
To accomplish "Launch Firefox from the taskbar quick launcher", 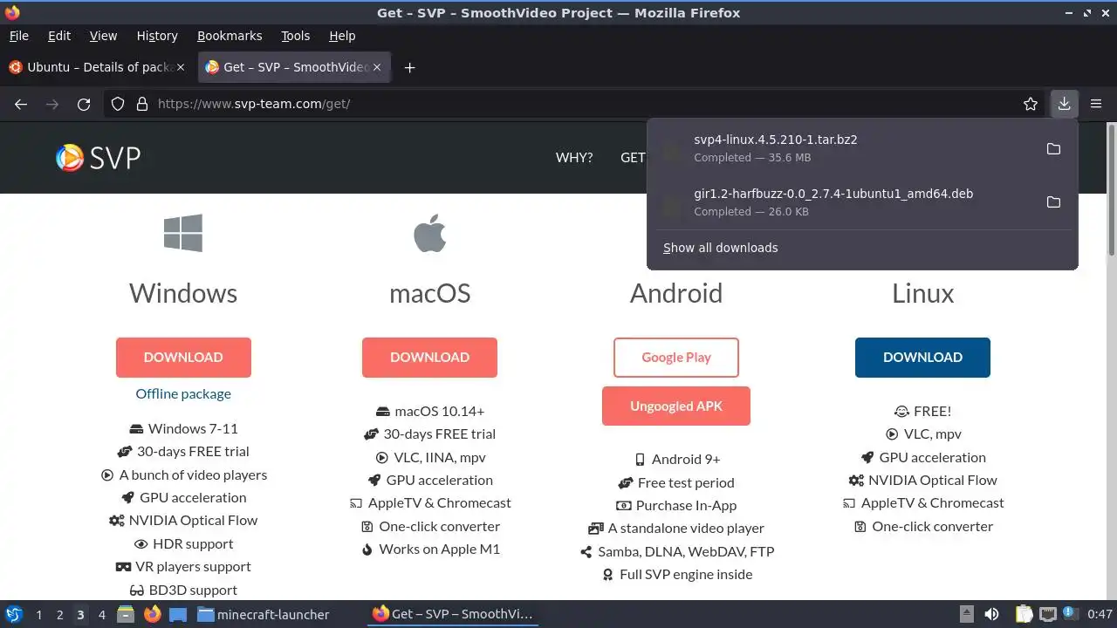I will (152, 615).
